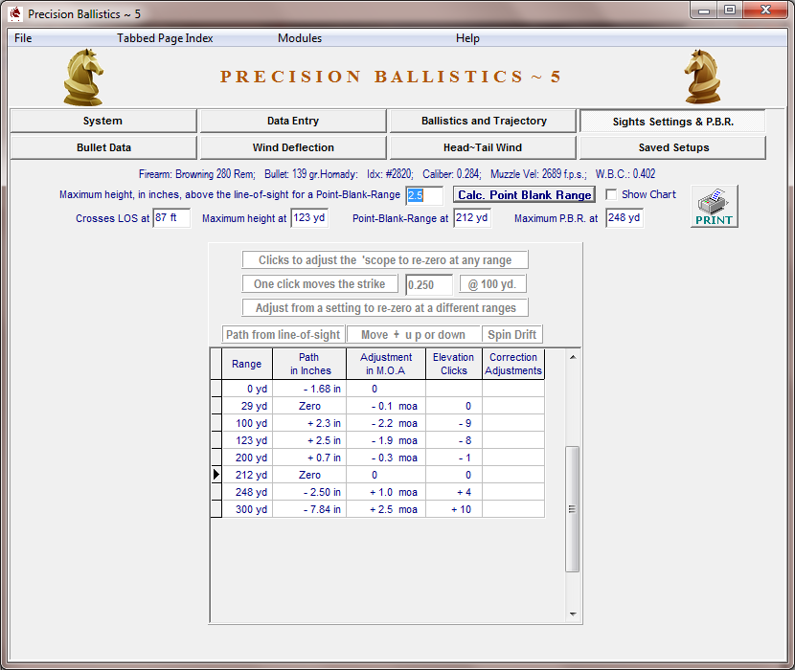
Task: Click the table scrollbar up arrow
Action: point(573,357)
